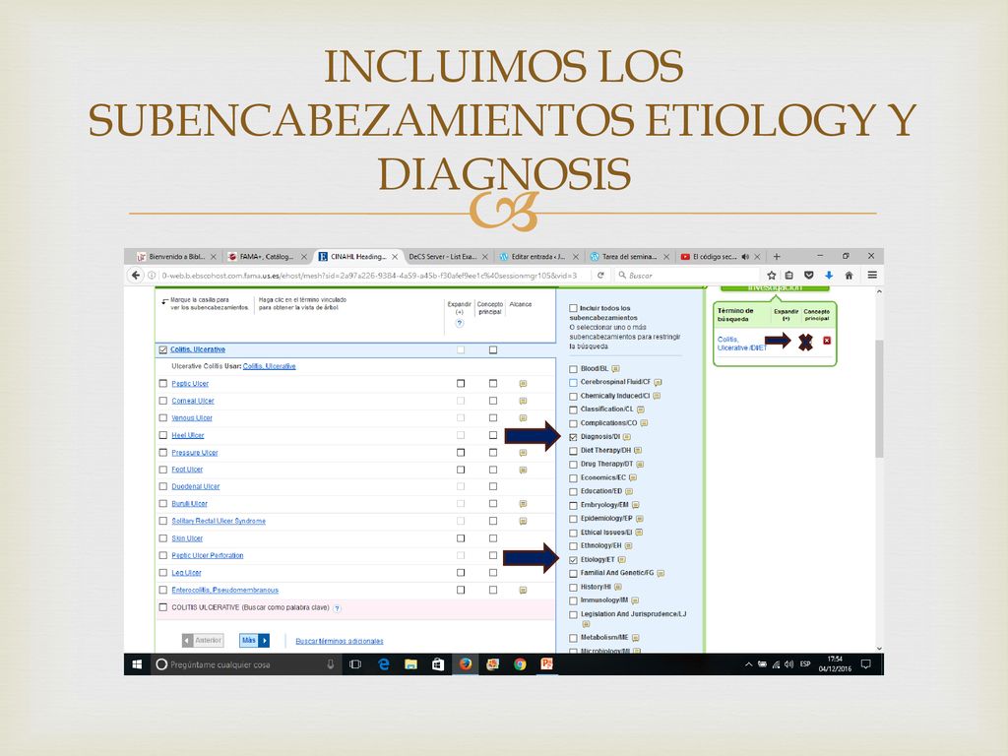Open Enterocolitis, Pseudomembranous link
This screenshot has height=756, width=1008.
(225, 591)
